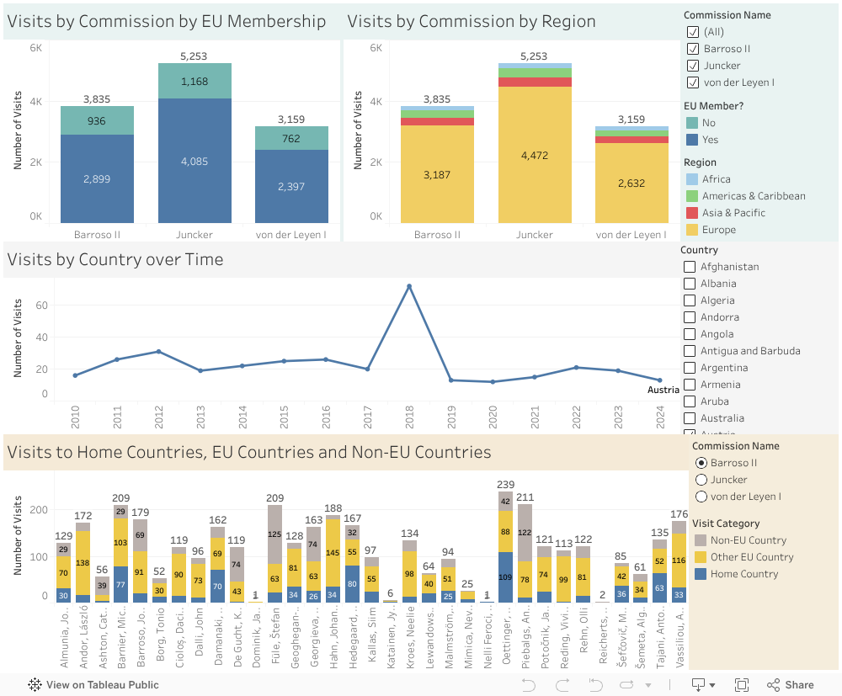Screen dimensions: 842x696
Task: Open the dropdown beside the Download icon
Action: click(x=712, y=684)
